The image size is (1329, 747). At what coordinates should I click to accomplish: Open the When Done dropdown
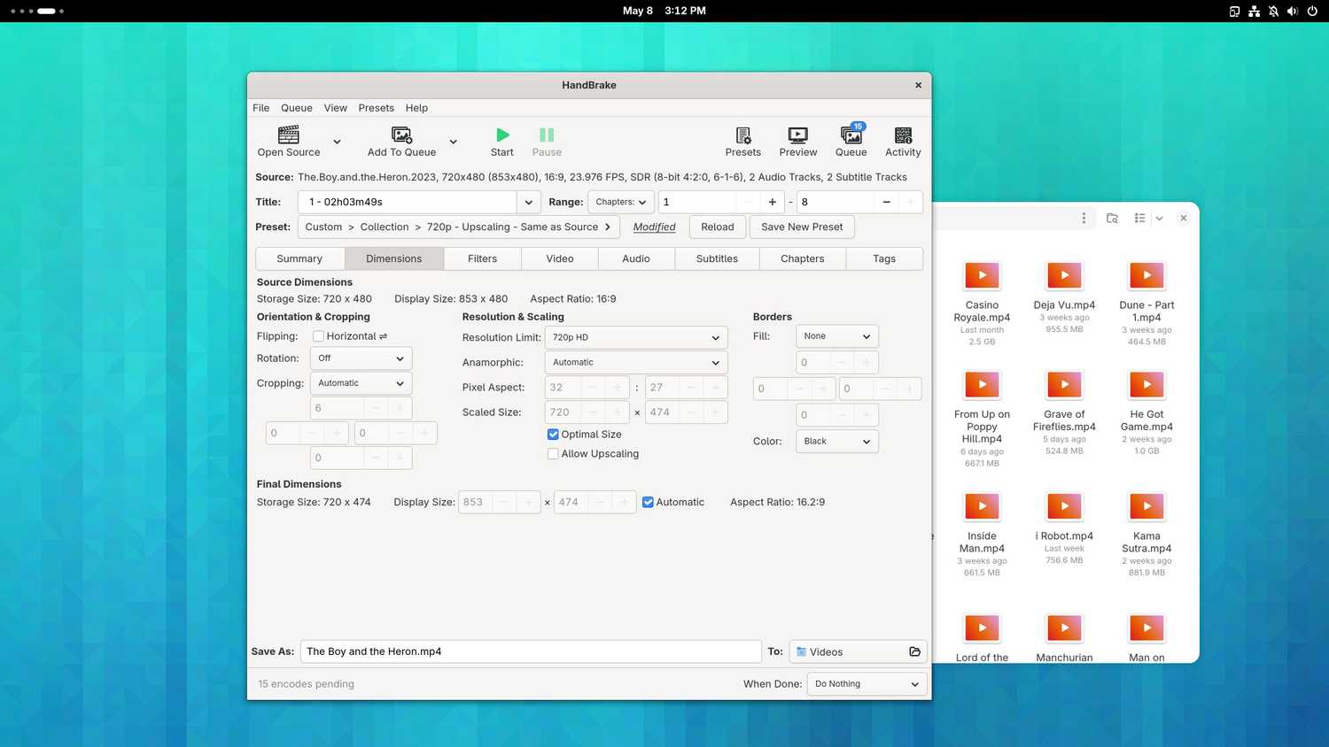point(867,683)
